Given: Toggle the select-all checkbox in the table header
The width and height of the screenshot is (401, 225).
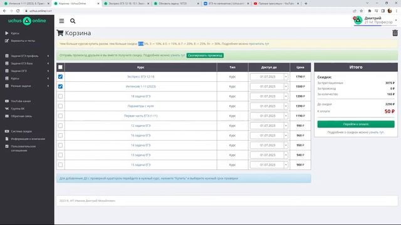Looking at the screenshot, I should tap(60, 67).
